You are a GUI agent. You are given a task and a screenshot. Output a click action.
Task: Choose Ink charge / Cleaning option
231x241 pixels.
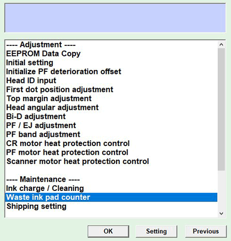45,188
